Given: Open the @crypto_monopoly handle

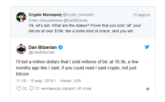Looking at the screenshot, I should 78,15.
